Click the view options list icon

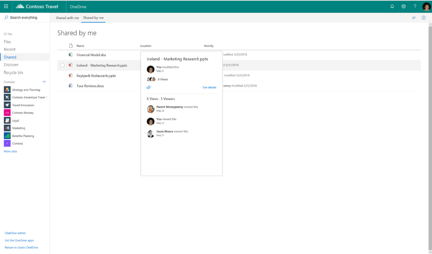tap(414, 18)
